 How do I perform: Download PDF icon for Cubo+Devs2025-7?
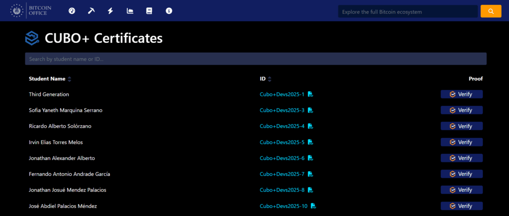[x=310, y=174]
